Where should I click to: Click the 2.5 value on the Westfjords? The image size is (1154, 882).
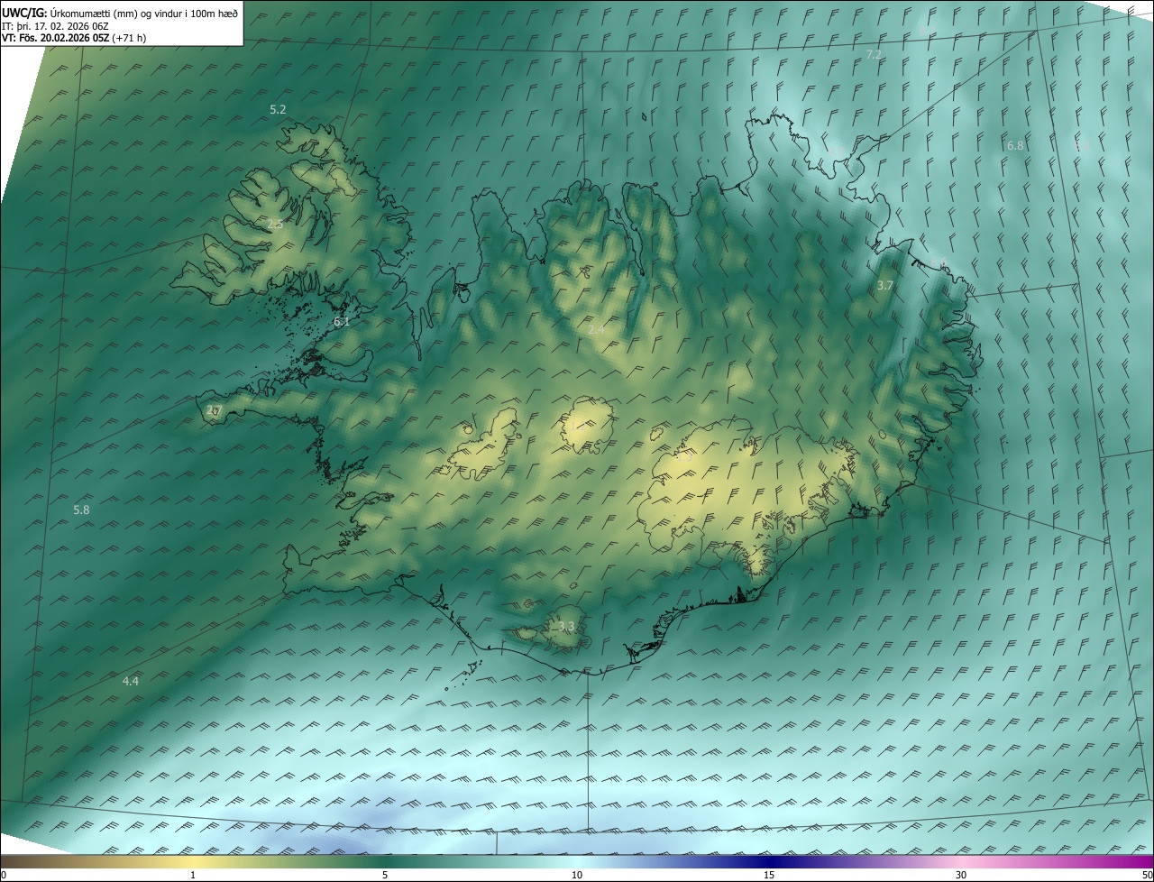tap(275, 224)
